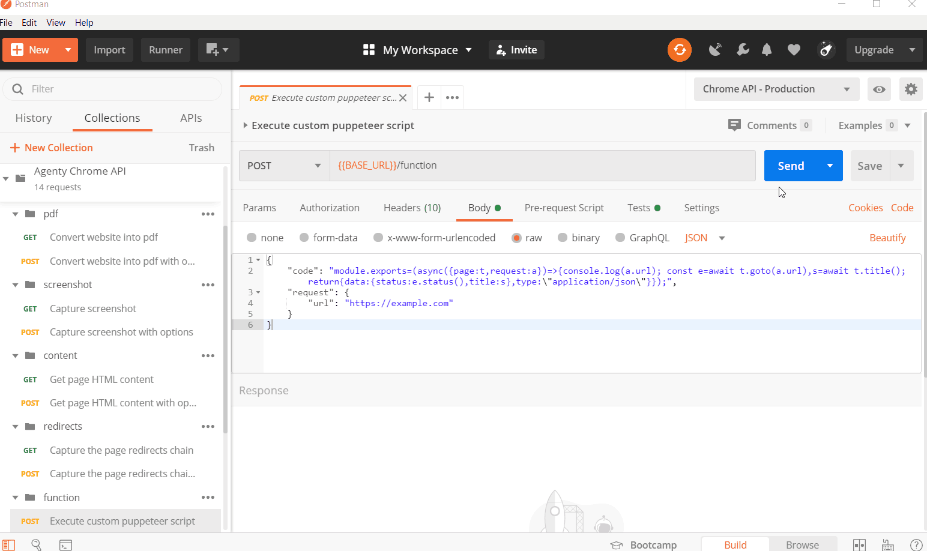Open Chrome API - Production environment dropdown
This screenshot has height=551, width=927.
(776, 89)
